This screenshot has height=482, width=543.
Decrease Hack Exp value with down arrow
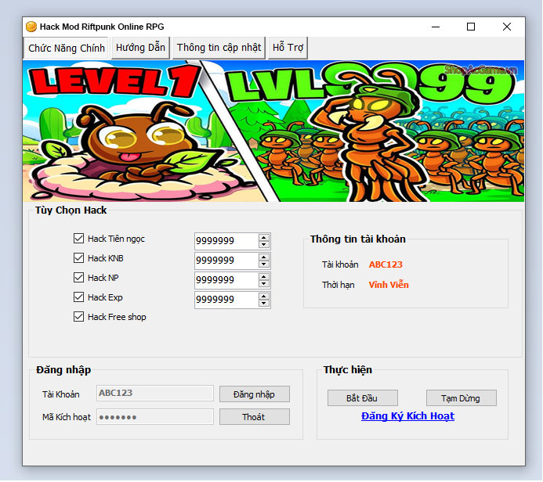tap(264, 304)
